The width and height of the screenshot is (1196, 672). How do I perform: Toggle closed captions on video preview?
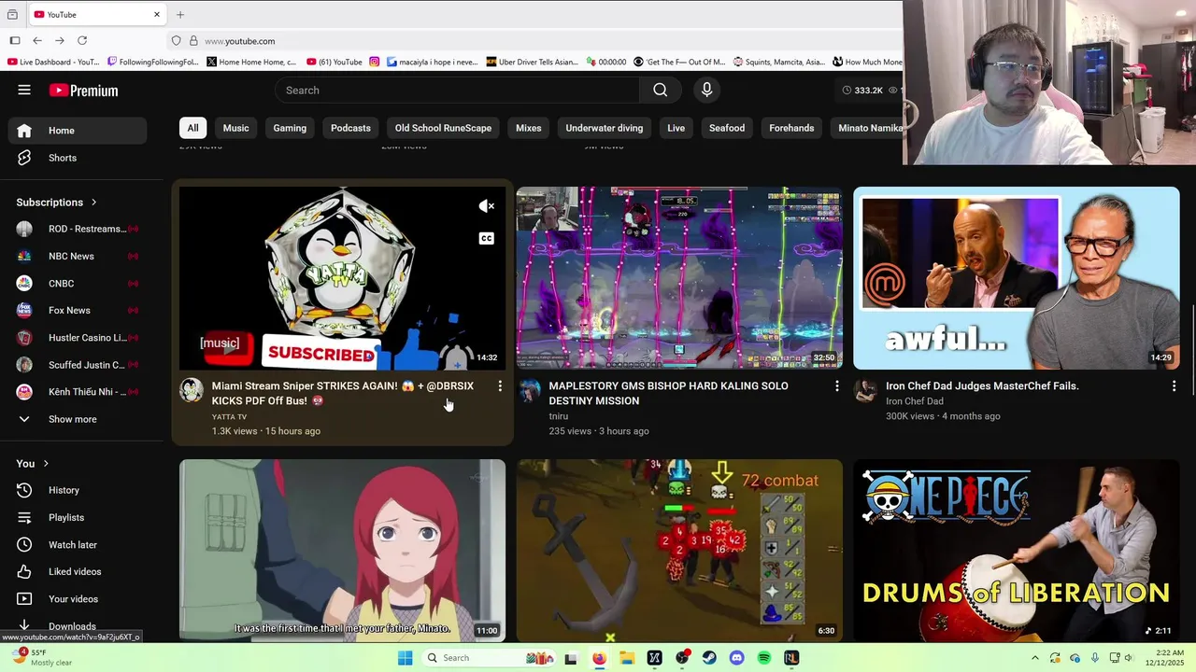486,239
